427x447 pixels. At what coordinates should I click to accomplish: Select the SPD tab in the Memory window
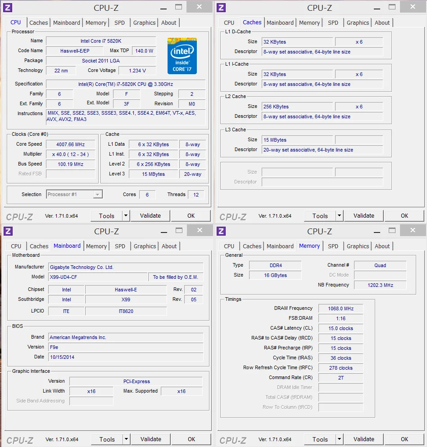(x=333, y=246)
